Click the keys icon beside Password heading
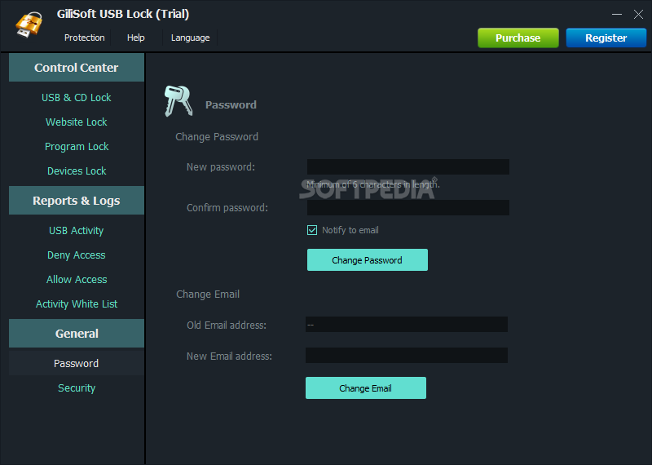Image resolution: width=652 pixels, height=465 pixels. (178, 100)
